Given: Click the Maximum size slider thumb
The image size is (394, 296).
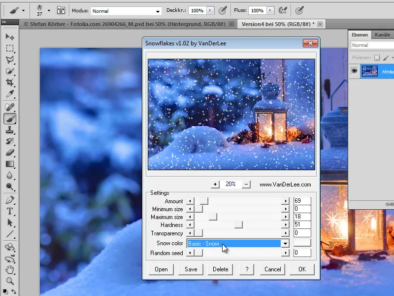Looking at the screenshot, I should 213,217.
